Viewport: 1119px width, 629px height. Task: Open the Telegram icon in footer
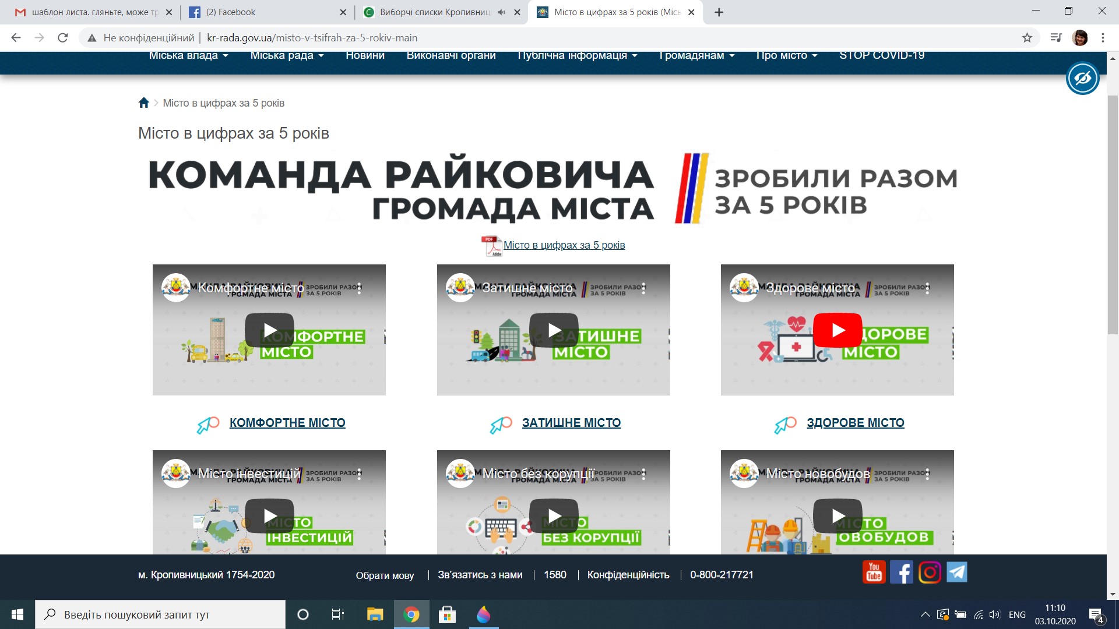[x=957, y=573]
